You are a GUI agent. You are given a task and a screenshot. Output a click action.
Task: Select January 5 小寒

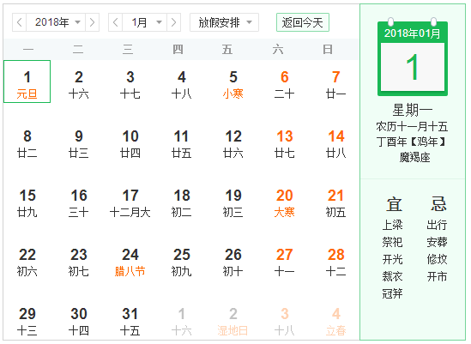click(233, 84)
